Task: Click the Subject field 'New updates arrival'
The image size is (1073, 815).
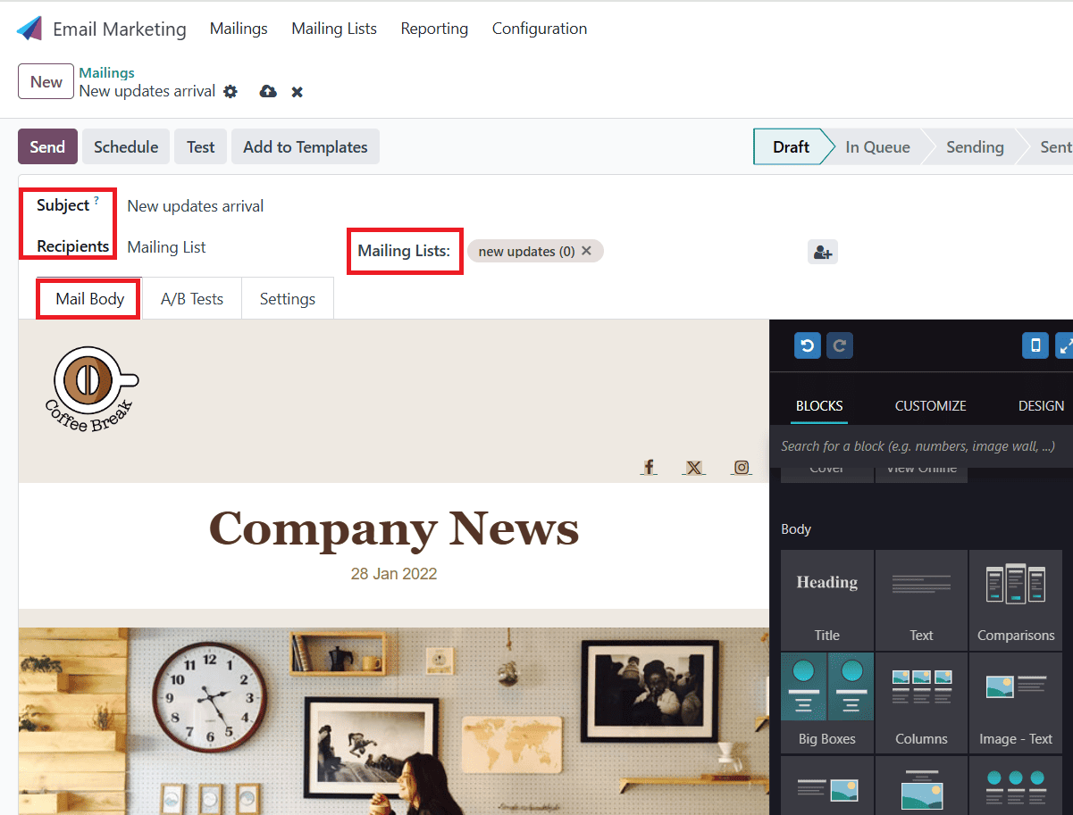Action: (196, 206)
